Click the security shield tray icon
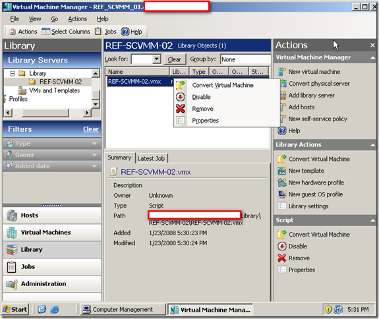379x319 pixels. click(x=328, y=309)
